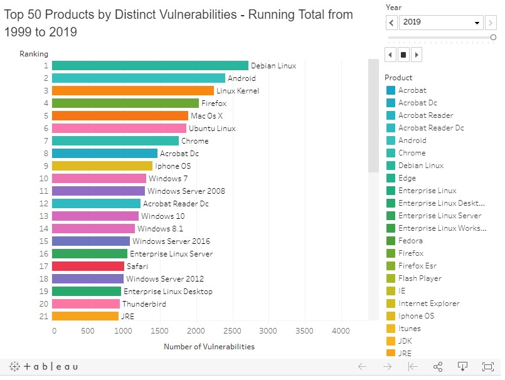Click the JRE bar at rank 21
505x380 pixels.
pos(85,317)
